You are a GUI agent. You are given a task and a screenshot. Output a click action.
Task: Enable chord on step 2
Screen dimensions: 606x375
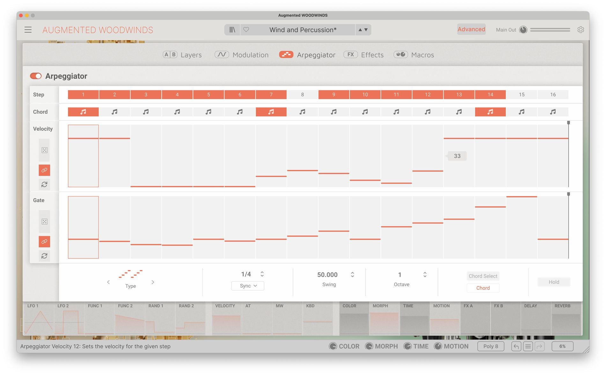[x=115, y=112]
